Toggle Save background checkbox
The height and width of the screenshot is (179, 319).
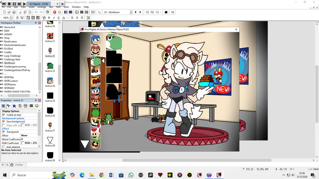[4, 121]
